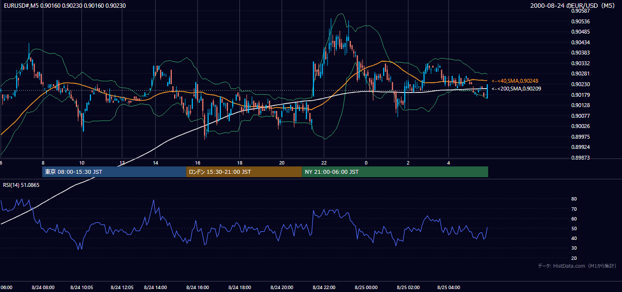Click the 0.89975 price axis label
This screenshot has width=622, height=292.
click(581, 137)
